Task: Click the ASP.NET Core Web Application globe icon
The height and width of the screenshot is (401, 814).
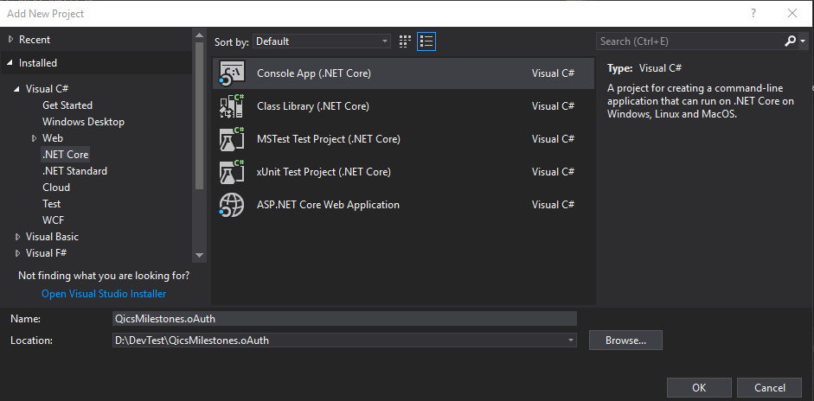Action: pos(232,205)
